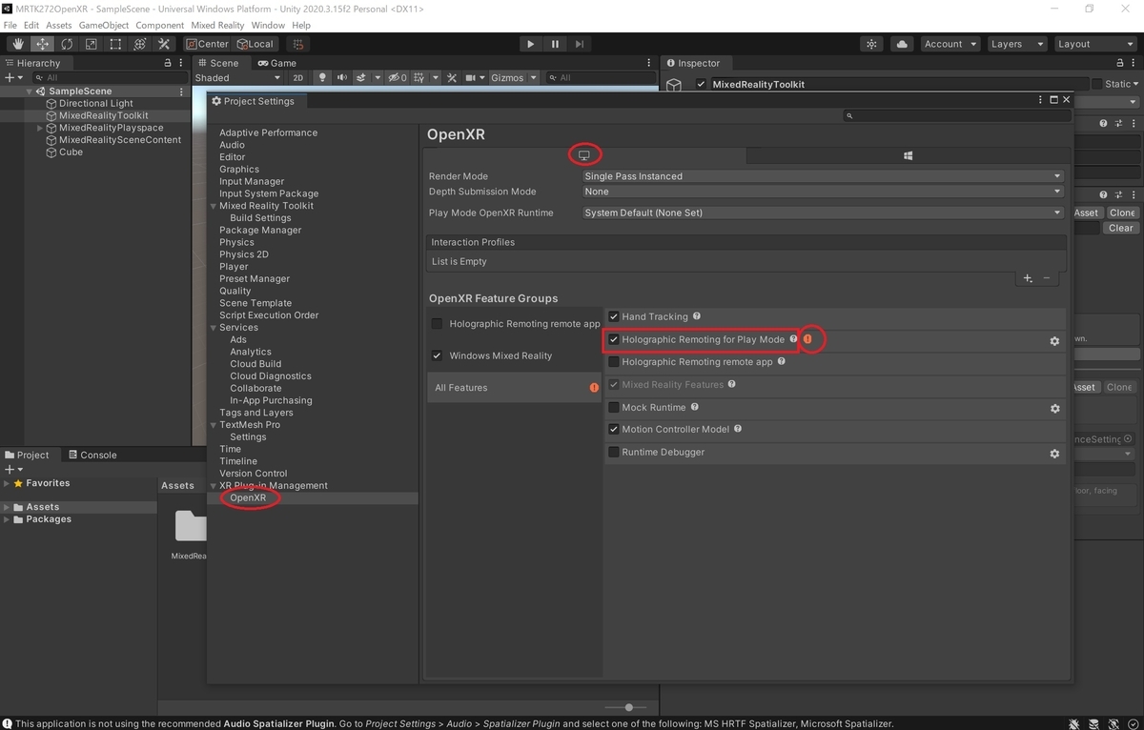
Task: Start Play mode
Action: (531, 44)
